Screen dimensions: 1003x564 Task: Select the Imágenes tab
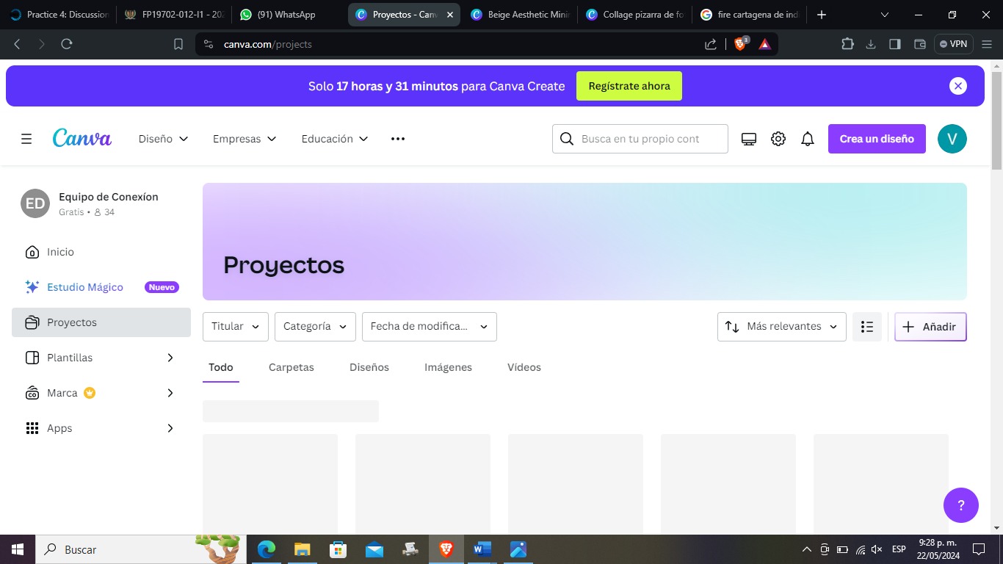448,367
